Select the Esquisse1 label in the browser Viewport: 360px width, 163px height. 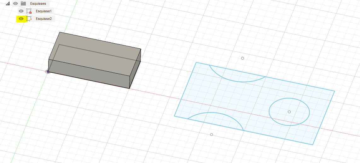[44, 11]
